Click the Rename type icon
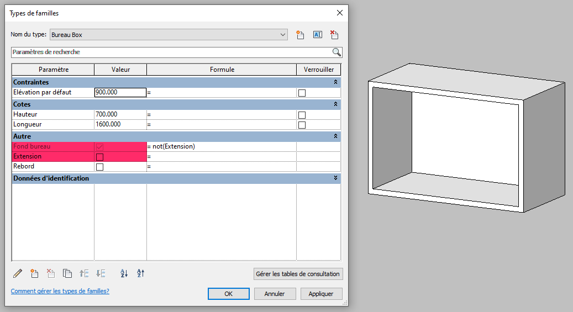Image resolution: width=573 pixels, height=312 pixels. point(317,35)
